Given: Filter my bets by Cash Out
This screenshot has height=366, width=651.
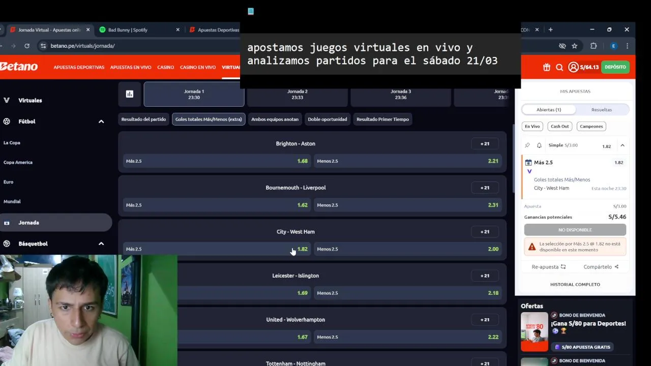Looking at the screenshot, I should [559, 126].
